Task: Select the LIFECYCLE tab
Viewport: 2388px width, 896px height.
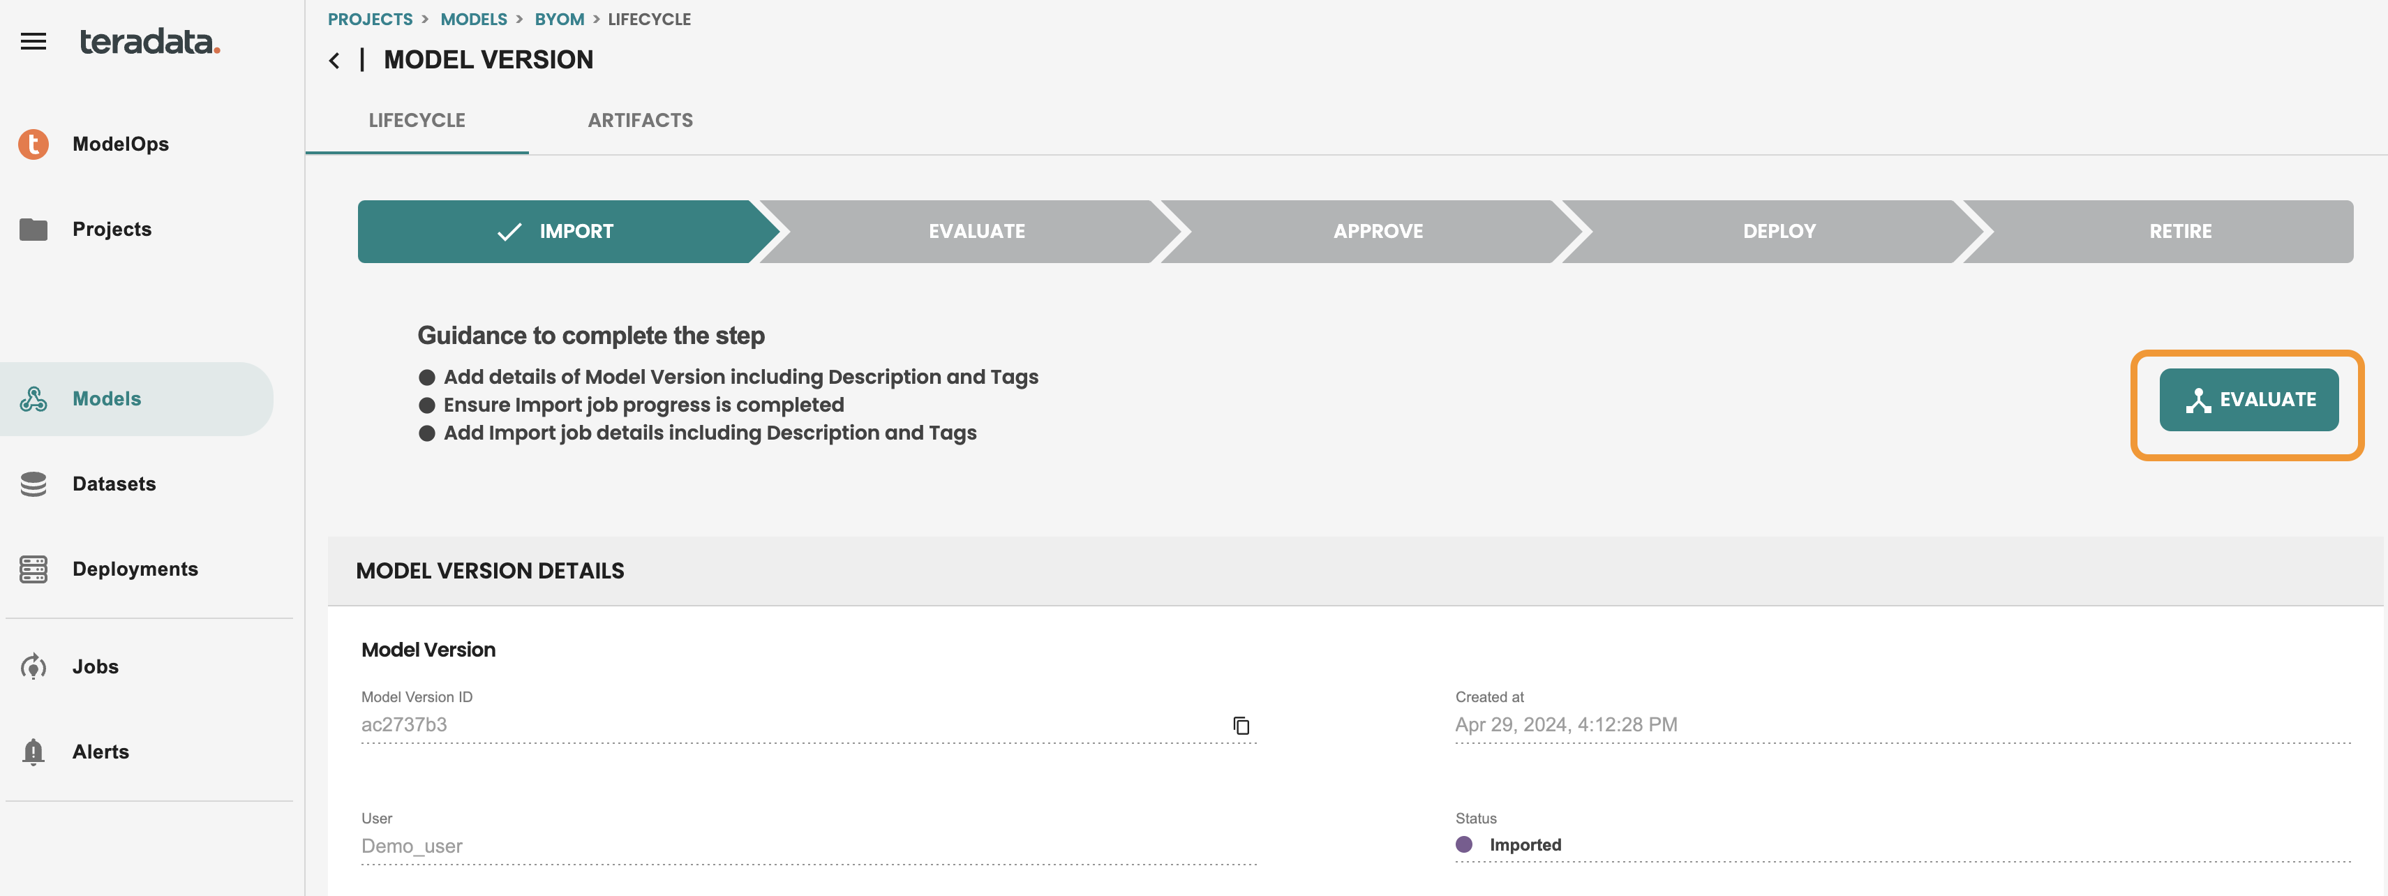Action: point(417,119)
